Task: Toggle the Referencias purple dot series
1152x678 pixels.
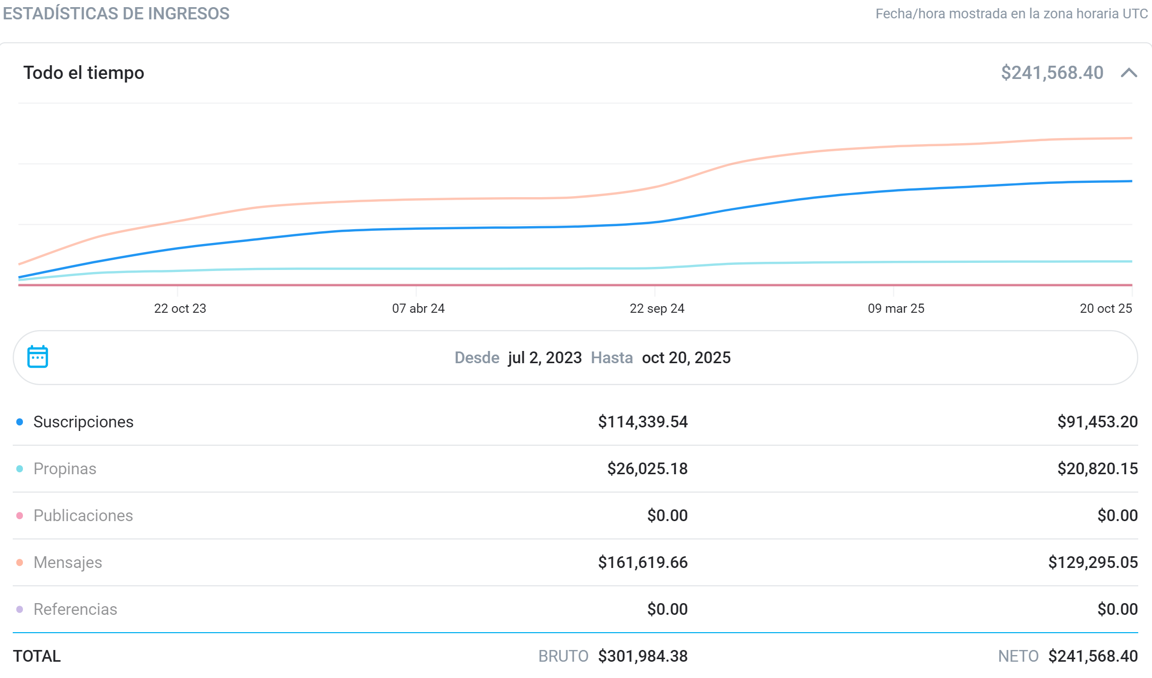Action: pos(20,609)
